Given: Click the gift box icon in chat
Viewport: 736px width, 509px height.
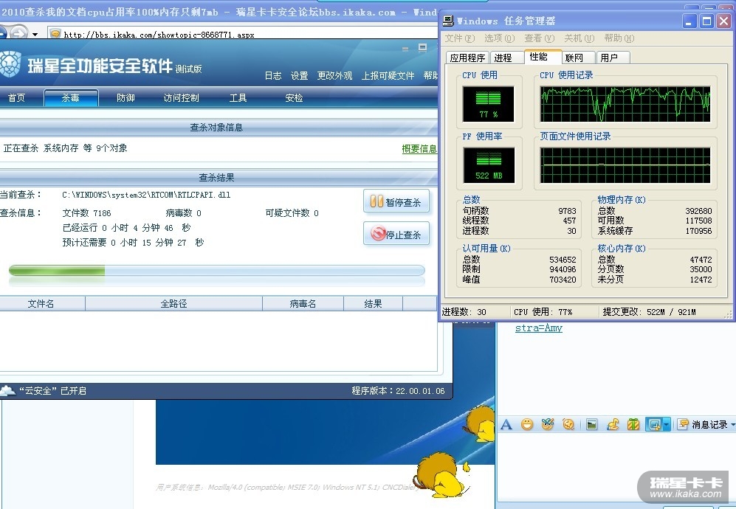Looking at the screenshot, I should 633,425.
